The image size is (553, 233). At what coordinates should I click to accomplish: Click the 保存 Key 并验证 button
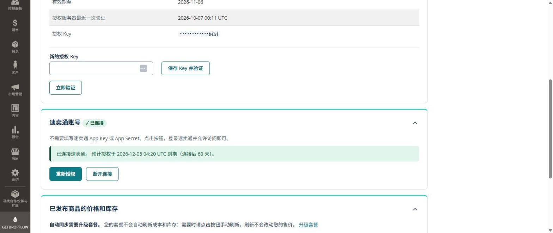coord(186,68)
